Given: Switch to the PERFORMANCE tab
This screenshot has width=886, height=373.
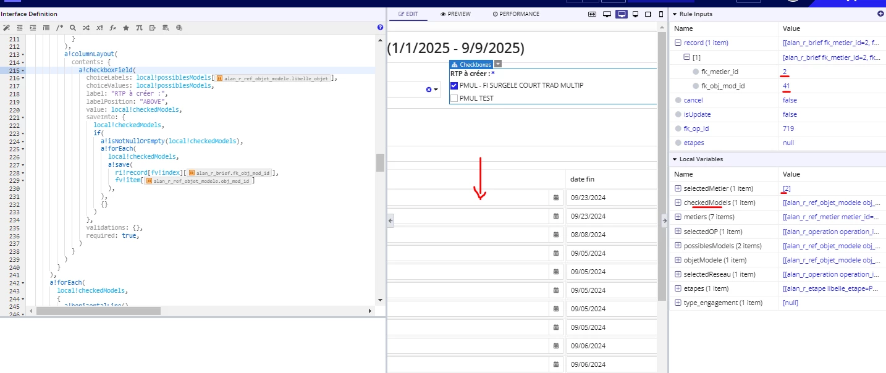Looking at the screenshot, I should (516, 14).
